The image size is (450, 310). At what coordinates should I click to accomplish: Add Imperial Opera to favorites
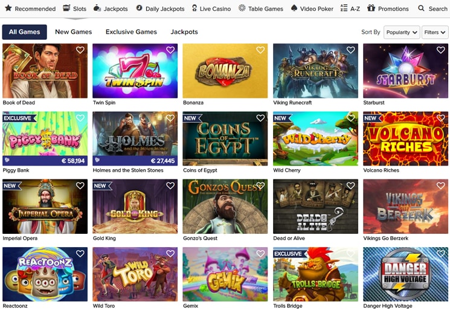(x=80, y=186)
